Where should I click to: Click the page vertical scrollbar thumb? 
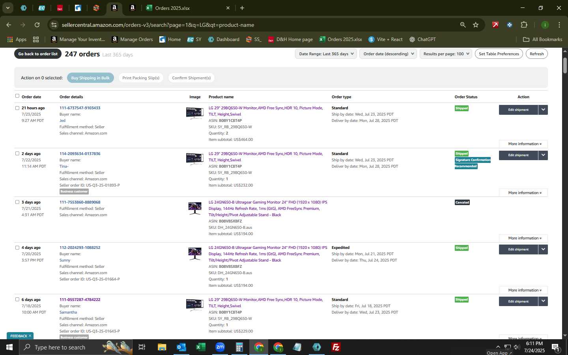(x=565, y=65)
